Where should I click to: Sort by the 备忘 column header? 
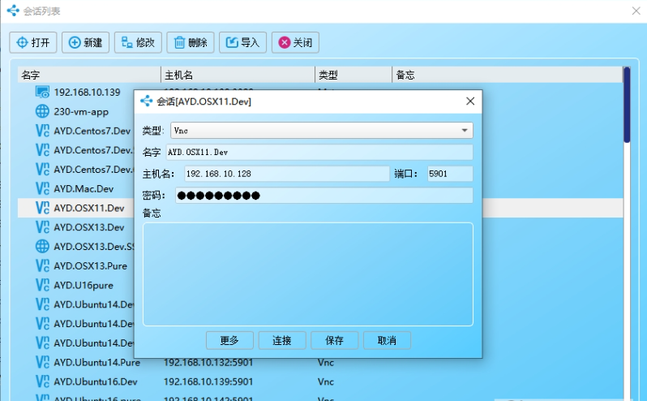tap(507, 75)
